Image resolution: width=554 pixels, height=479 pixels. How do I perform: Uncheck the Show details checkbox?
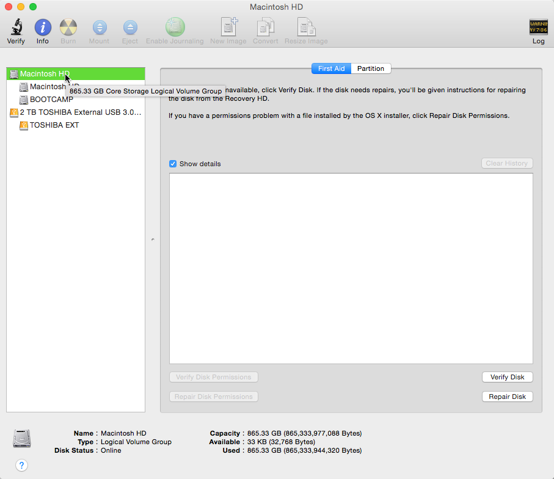pos(173,164)
